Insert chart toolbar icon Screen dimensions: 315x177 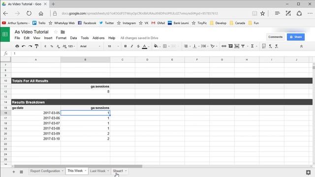(237, 46)
